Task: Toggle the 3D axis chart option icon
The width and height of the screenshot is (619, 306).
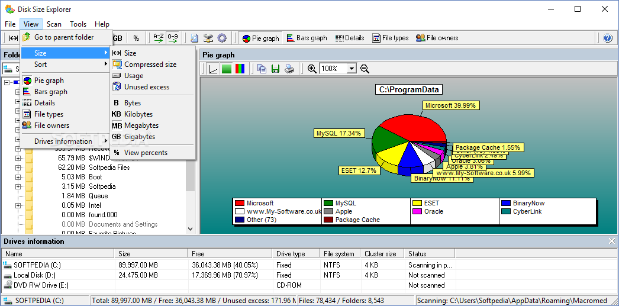Action: pyautogui.click(x=213, y=69)
